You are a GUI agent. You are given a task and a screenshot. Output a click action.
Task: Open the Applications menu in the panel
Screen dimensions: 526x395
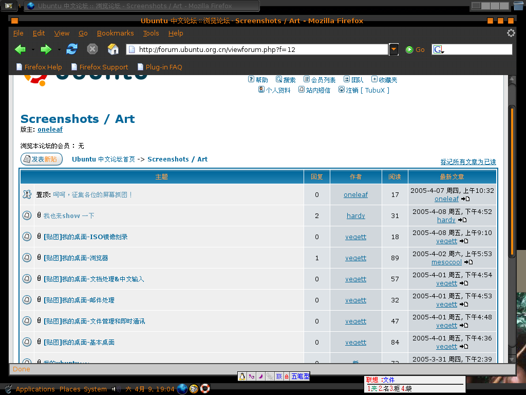[x=35, y=389]
